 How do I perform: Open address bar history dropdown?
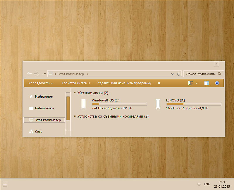[172, 74]
